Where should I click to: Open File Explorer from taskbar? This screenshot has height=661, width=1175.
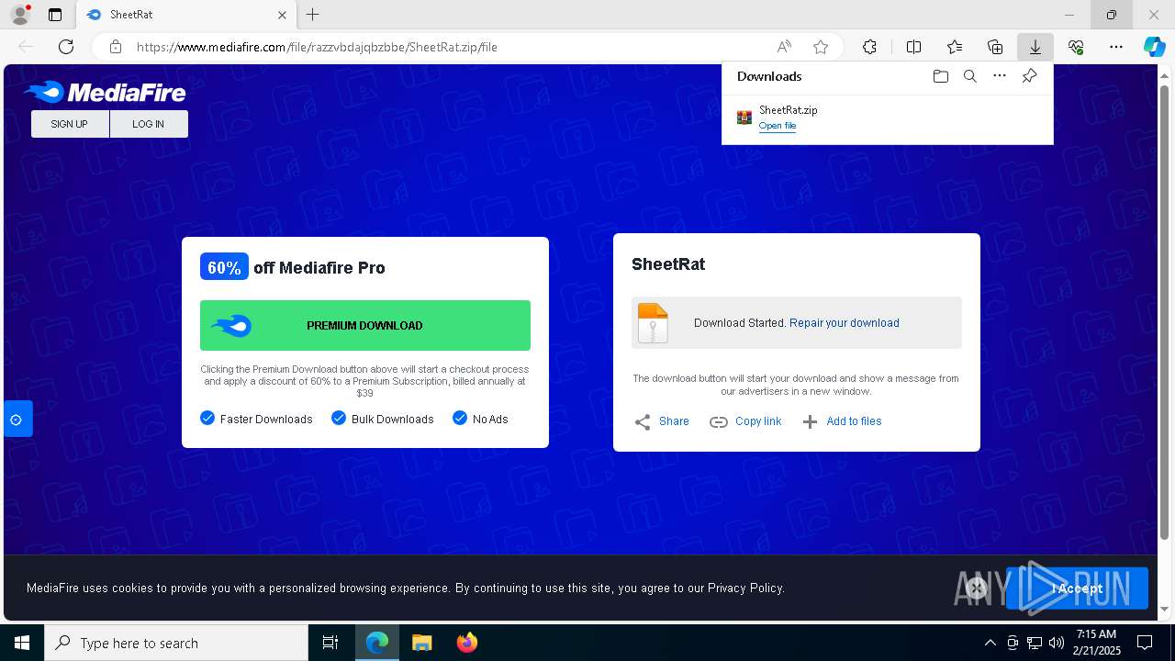coord(421,643)
